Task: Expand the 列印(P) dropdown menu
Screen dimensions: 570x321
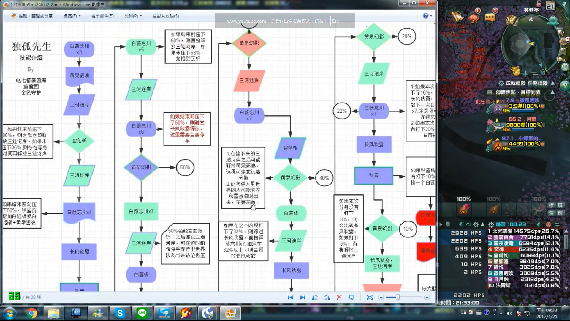Action: tap(133, 16)
